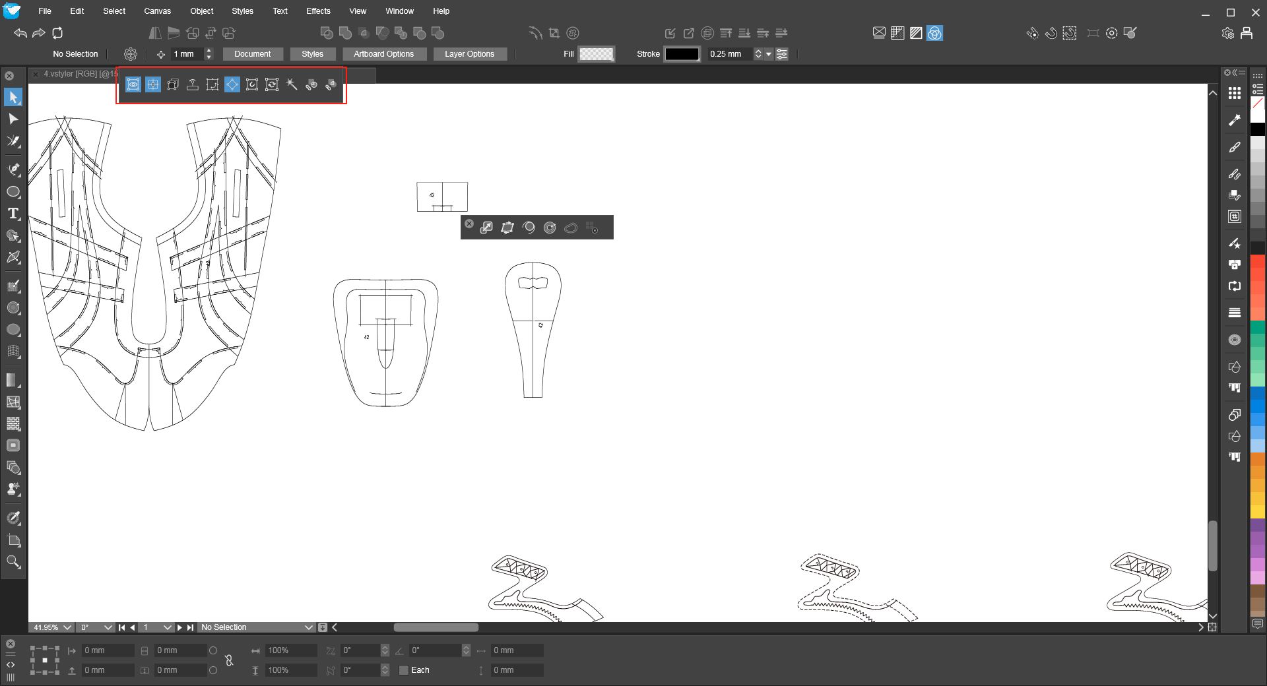The image size is (1267, 686).
Task: Click the Undo arrow icon
Action: 20,33
